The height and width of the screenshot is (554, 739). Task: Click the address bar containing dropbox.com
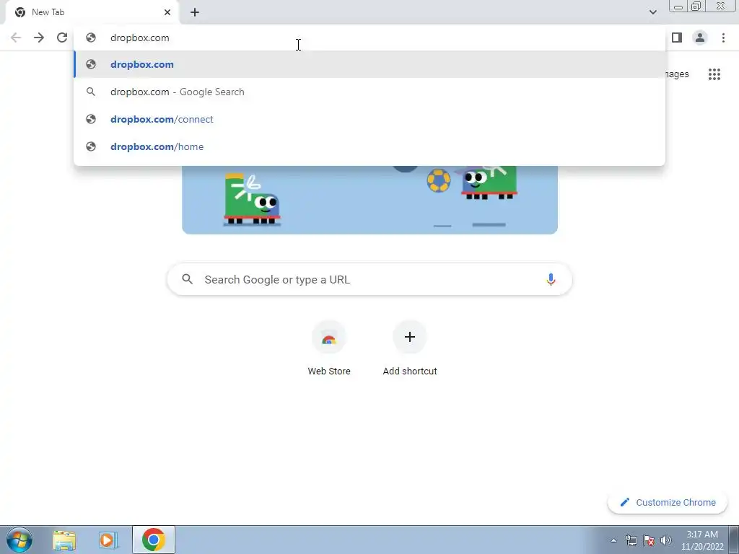[x=369, y=38]
